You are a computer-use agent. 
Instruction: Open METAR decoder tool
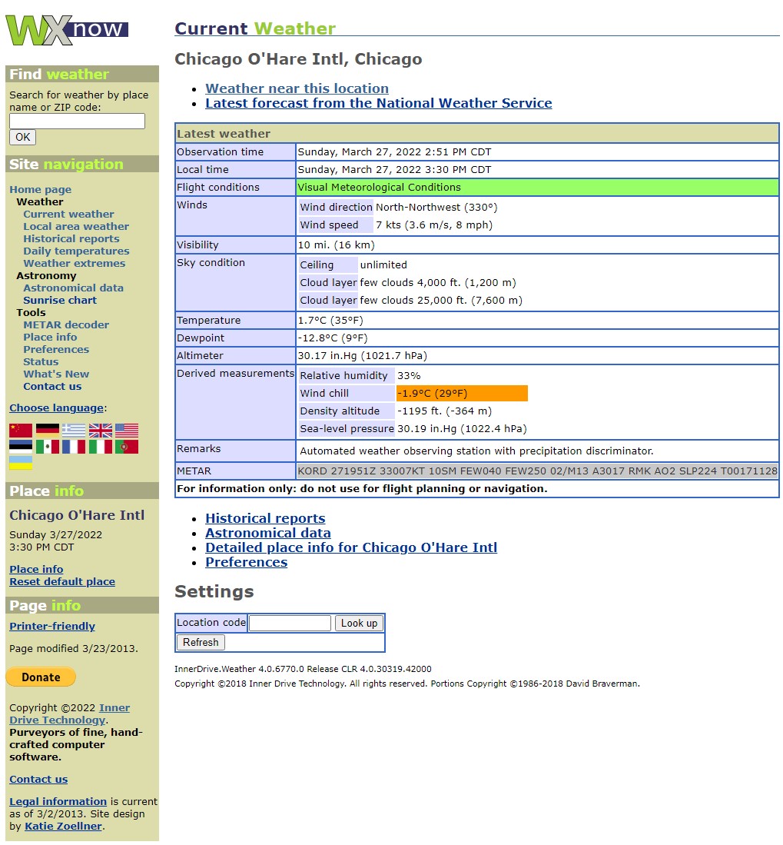pyautogui.click(x=66, y=325)
